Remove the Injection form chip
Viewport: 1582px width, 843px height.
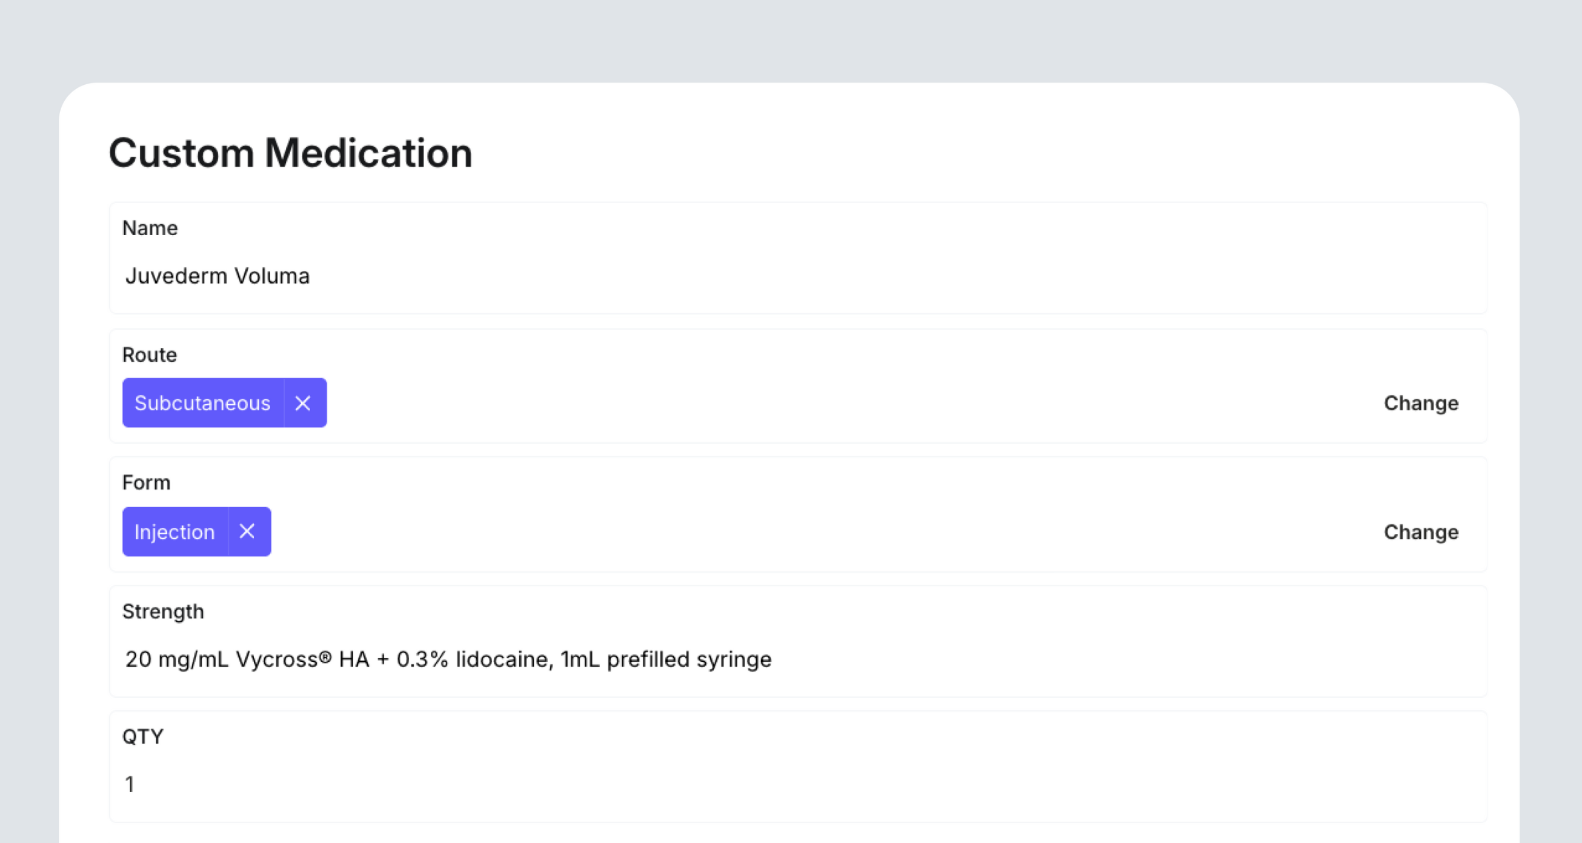247,531
